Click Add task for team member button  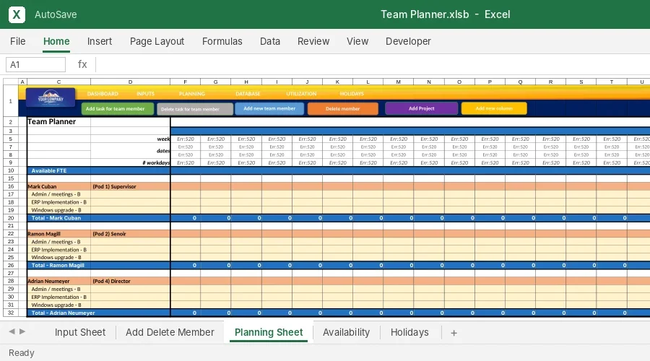(117, 108)
